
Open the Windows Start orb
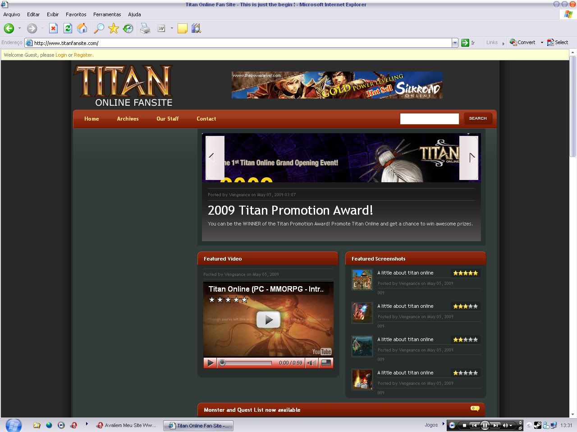click(x=13, y=425)
